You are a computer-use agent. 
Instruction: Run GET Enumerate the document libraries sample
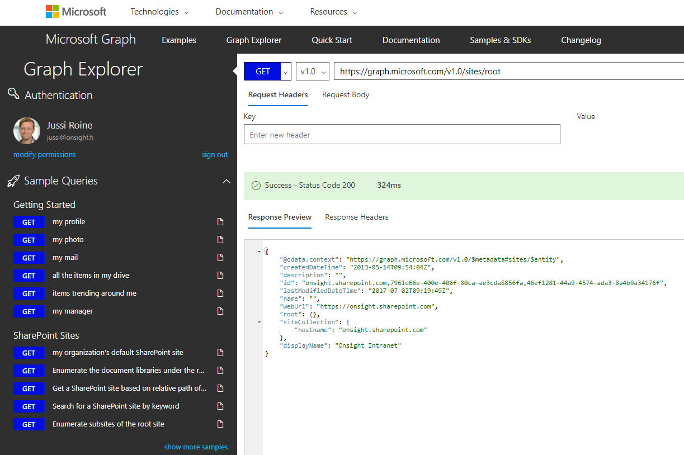point(29,371)
